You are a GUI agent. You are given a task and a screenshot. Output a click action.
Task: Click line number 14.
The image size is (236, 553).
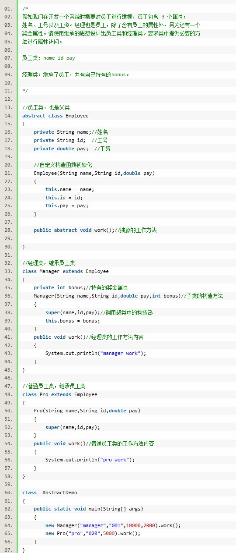(8, 116)
